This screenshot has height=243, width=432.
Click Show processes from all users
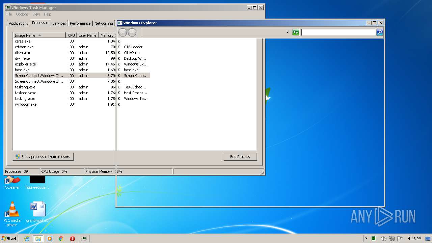click(x=43, y=157)
